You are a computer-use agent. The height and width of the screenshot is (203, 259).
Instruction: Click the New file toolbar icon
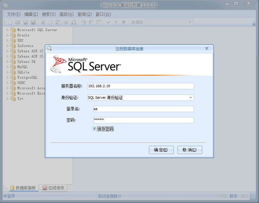tap(10, 22)
